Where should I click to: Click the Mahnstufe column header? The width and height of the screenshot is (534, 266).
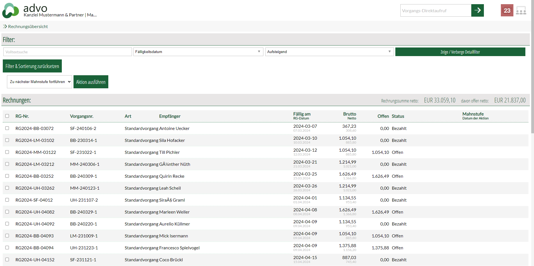473,114
